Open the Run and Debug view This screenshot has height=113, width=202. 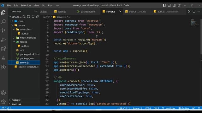coord(3,40)
